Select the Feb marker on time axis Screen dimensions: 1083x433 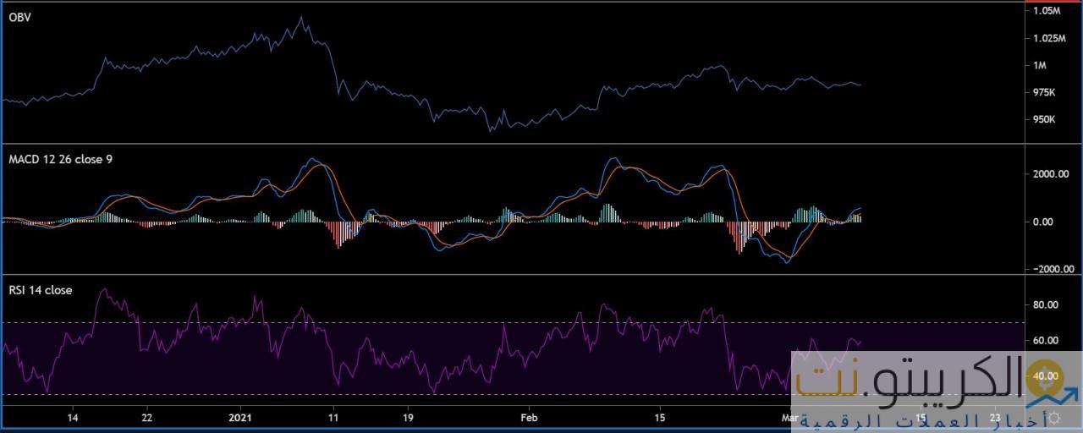pyautogui.click(x=529, y=418)
